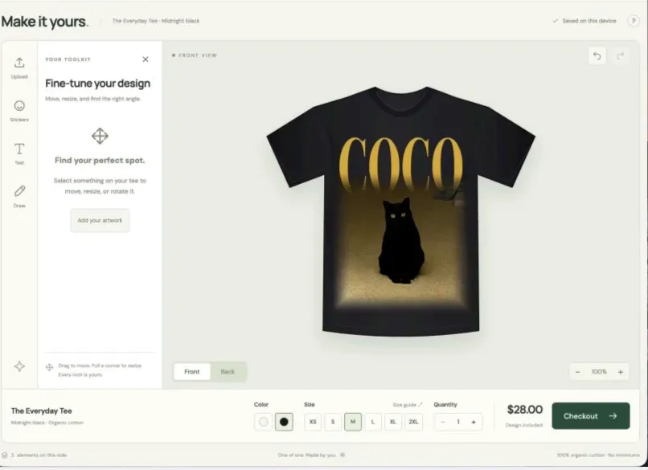Increase quantity with the plus button
The width and height of the screenshot is (648, 470).
[474, 422]
